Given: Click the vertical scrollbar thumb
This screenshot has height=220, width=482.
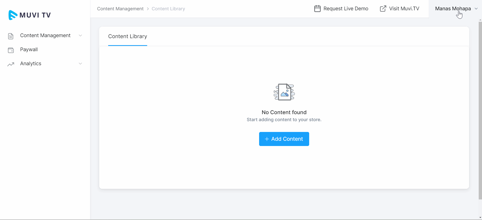Looking at the screenshot, I should [x=480, y=110].
